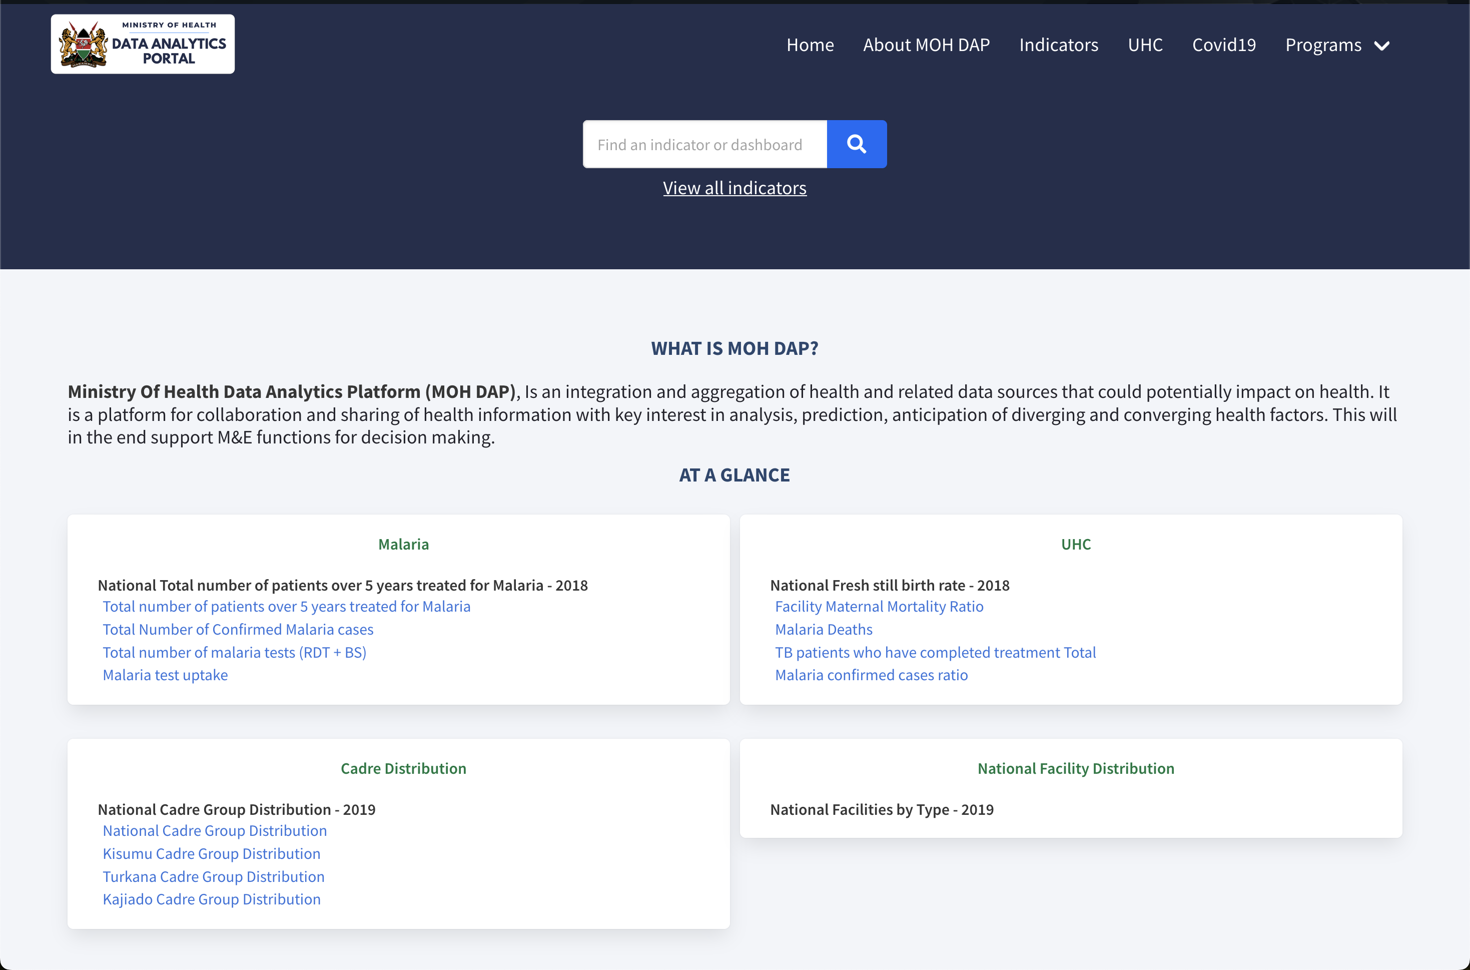
Task: Open the Home menu item
Action: pyautogui.click(x=810, y=45)
